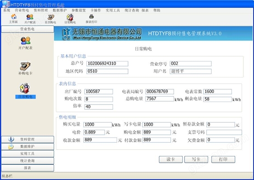
Task: Click the 收款金额 field showing 889
Action: 100,140
